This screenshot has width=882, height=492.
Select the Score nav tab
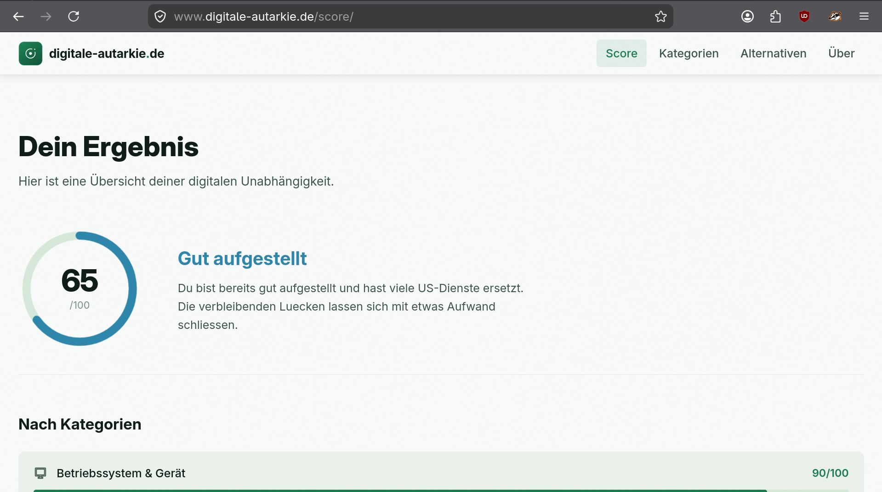(621, 53)
